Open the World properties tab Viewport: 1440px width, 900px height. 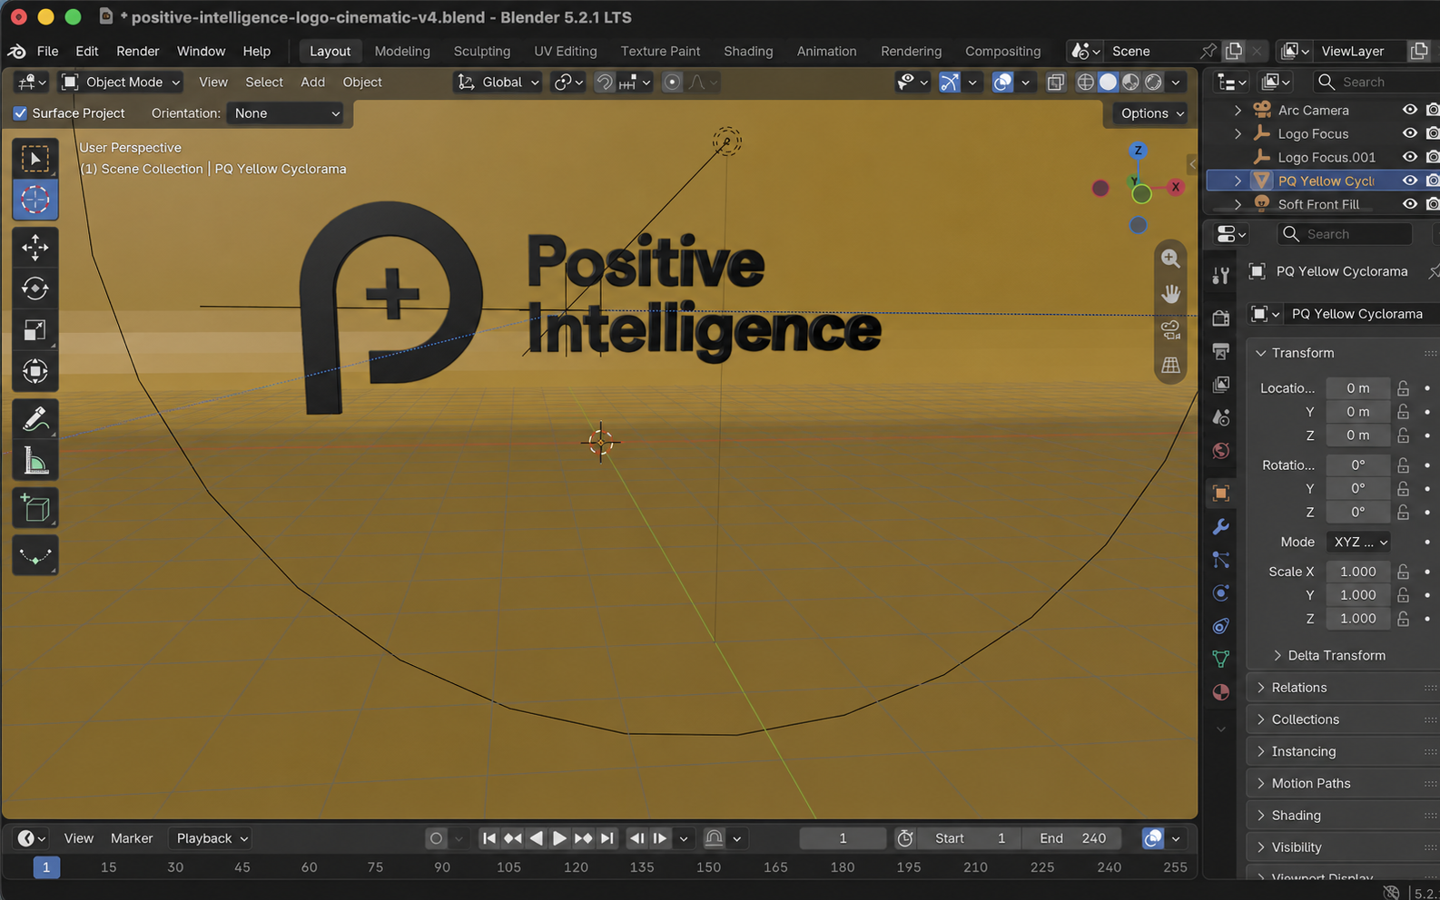(x=1221, y=451)
